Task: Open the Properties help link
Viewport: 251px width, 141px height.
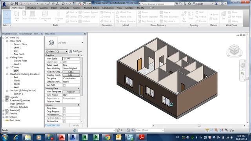Action: click(x=53, y=125)
